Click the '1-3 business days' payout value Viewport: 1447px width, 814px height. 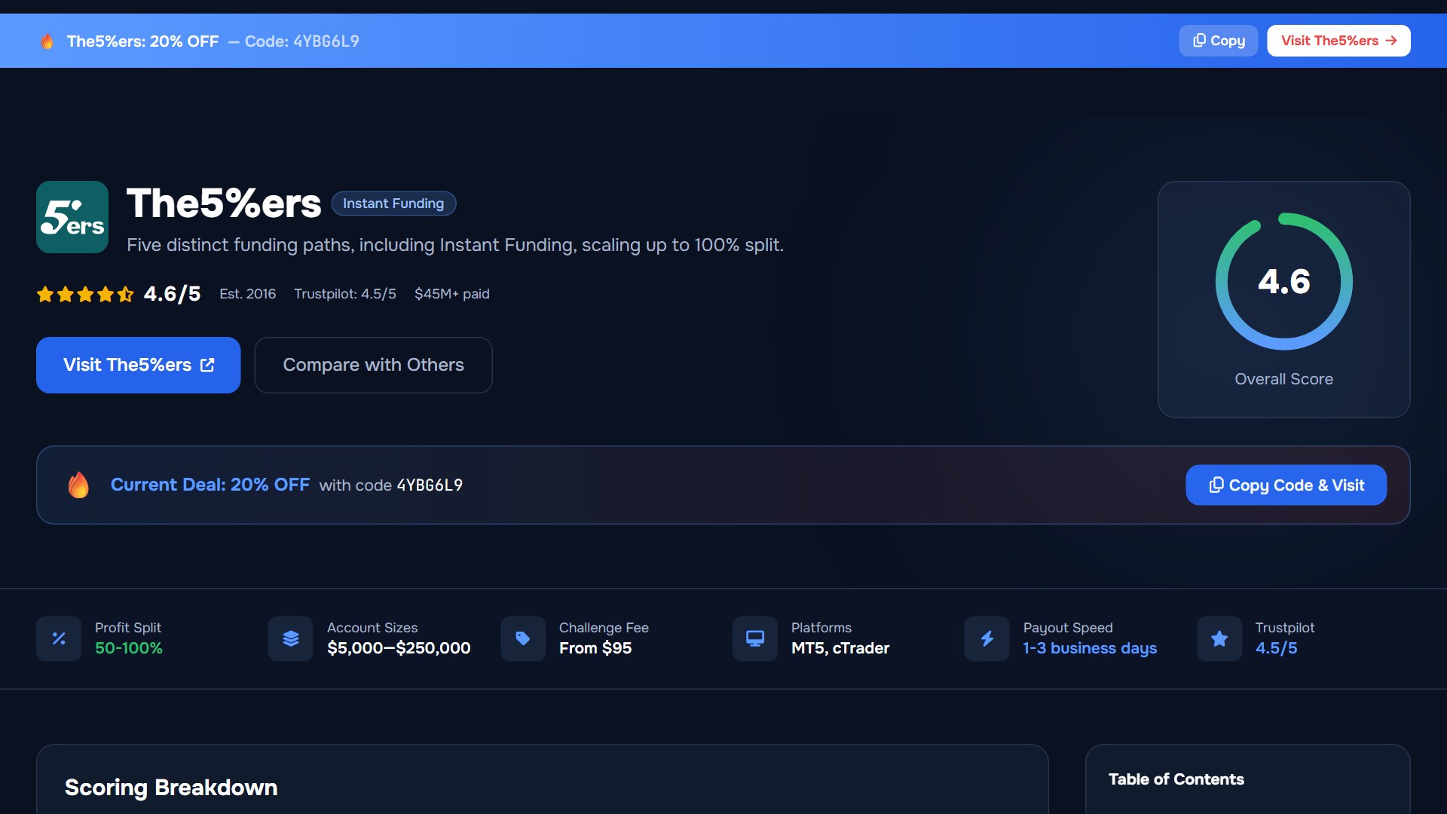point(1090,648)
